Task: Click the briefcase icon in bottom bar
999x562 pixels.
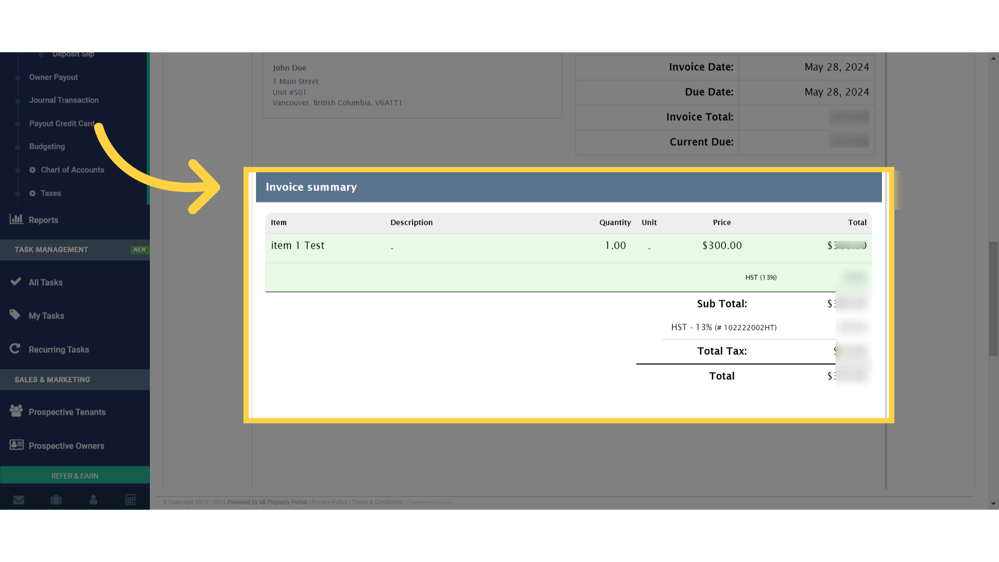Action: (x=56, y=500)
